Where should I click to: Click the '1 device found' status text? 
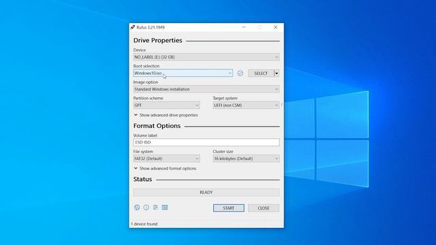(144, 224)
